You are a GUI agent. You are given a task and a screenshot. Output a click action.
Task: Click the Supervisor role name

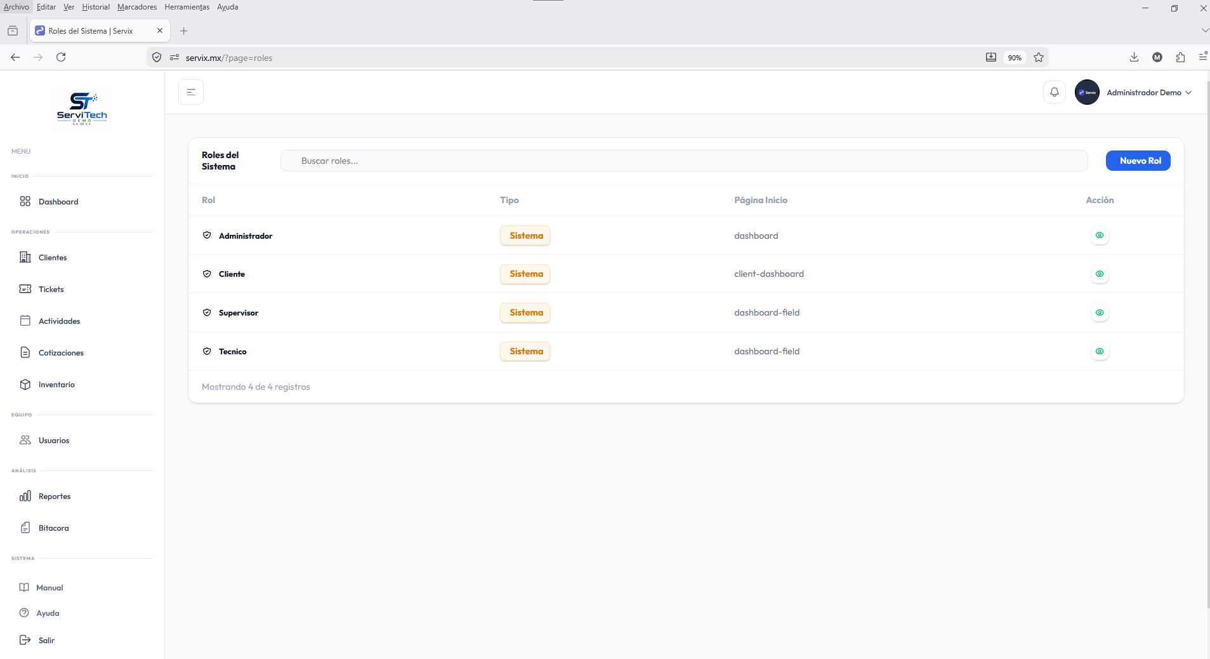click(239, 312)
